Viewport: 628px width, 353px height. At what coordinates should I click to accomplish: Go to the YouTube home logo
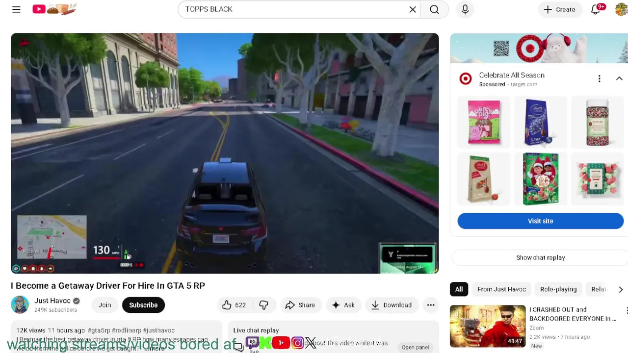pos(54,9)
